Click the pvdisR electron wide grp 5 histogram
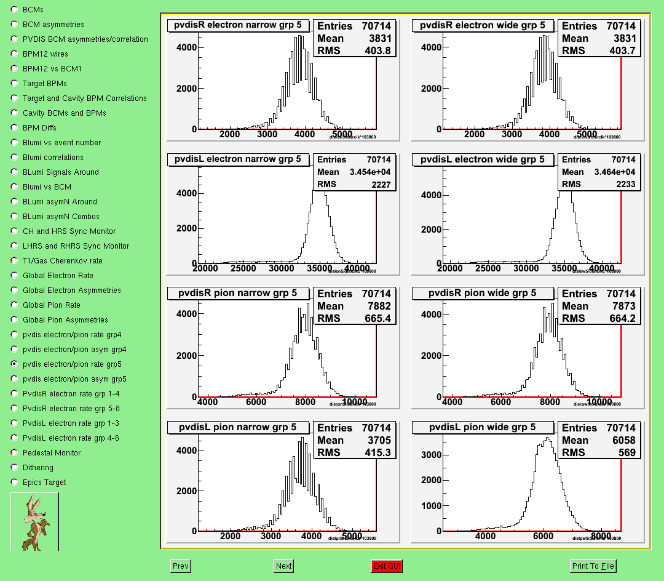Image resolution: width=664 pixels, height=581 pixels. [x=528, y=81]
